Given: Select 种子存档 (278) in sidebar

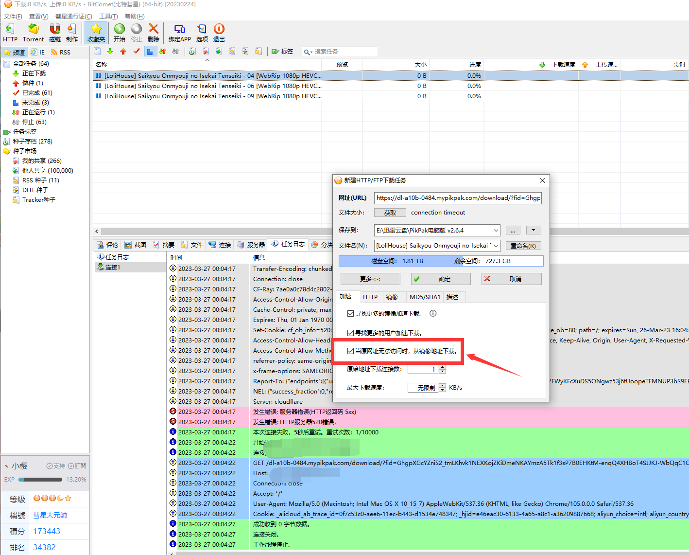Looking at the screenshot, I should coord(32,142).
